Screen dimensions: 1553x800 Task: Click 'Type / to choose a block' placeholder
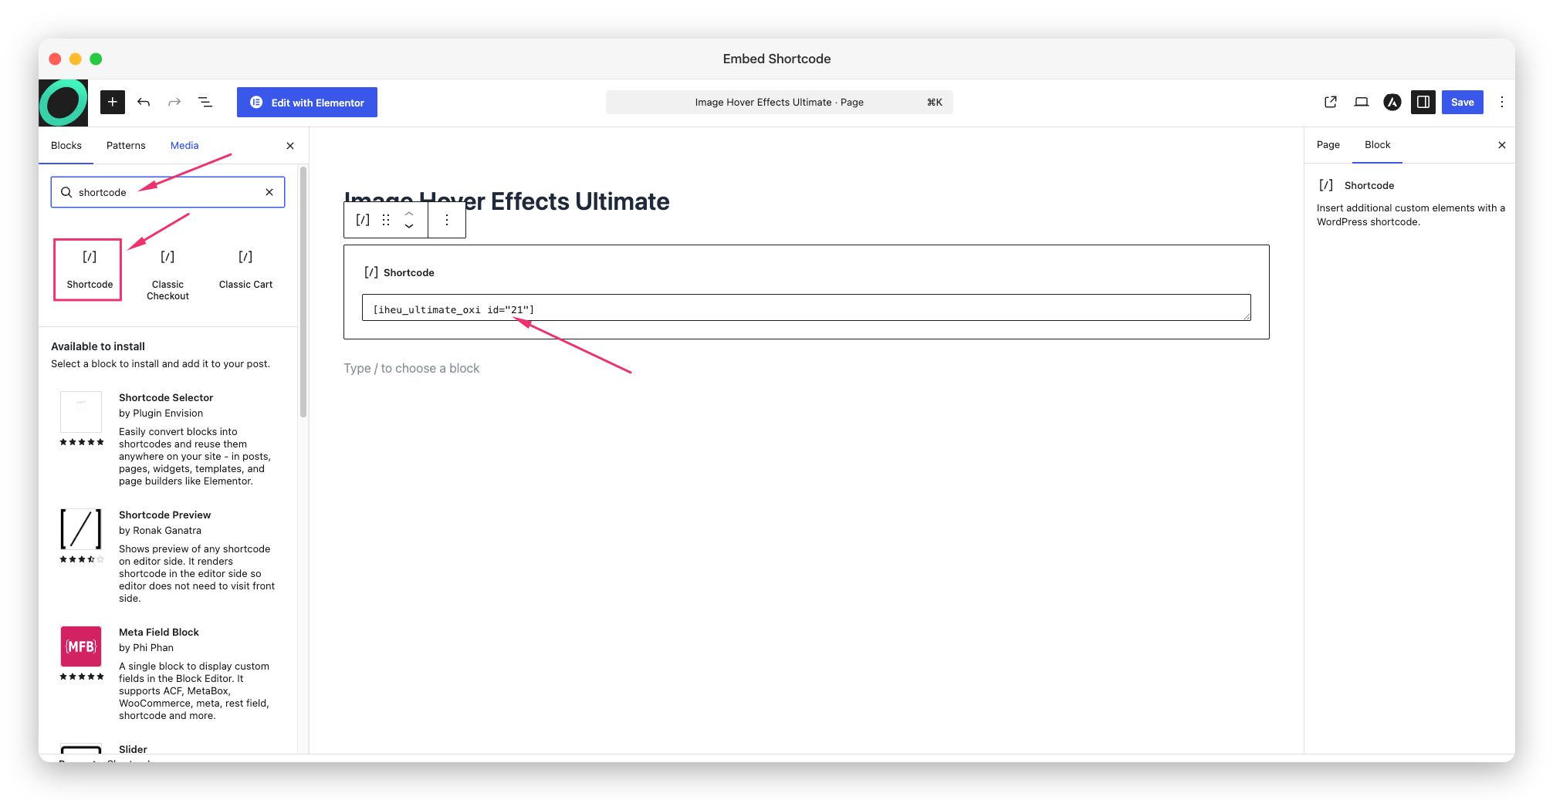[x=411, y=368]
